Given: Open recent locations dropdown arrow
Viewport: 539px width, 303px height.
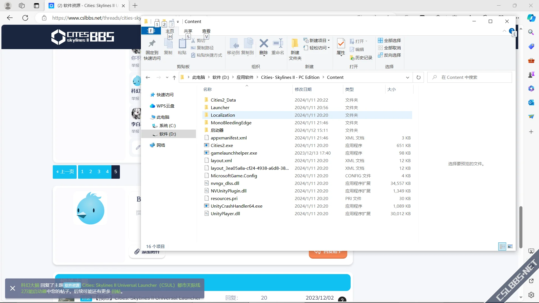Looking at the screenshot, I should tap(167, 78).
